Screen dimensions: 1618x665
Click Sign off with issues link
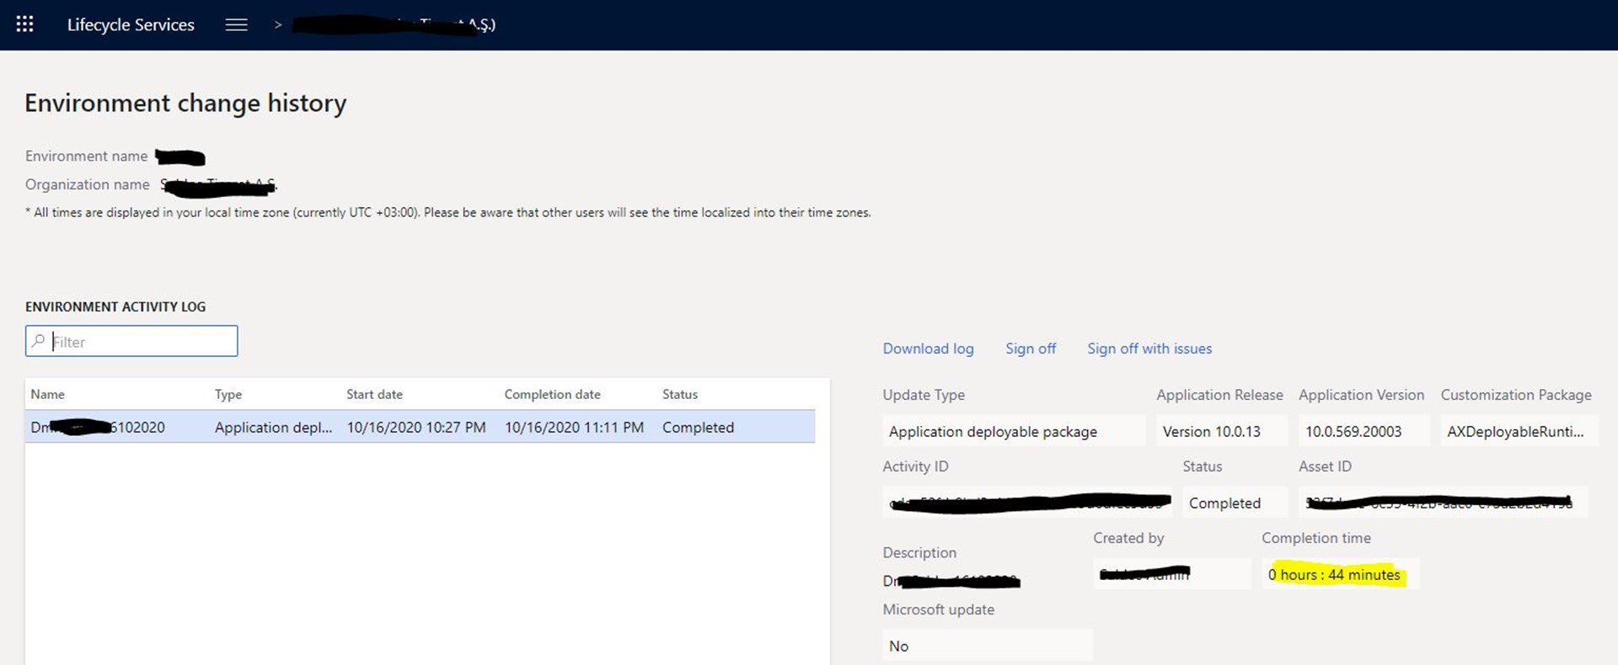pyautogui.click(x=1149, y=348)
